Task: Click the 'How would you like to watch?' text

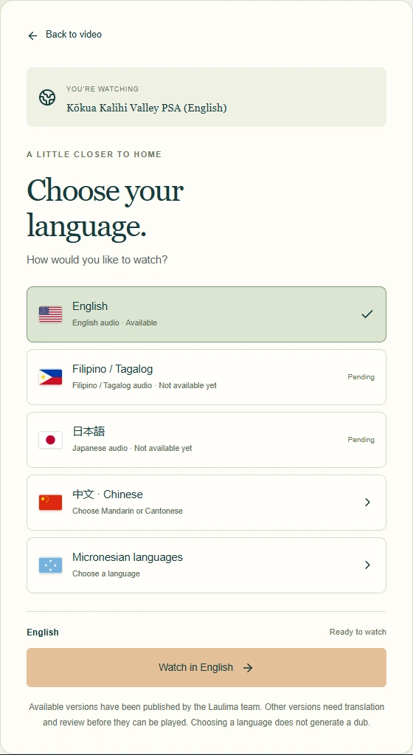Action: (x=97, y=260)
